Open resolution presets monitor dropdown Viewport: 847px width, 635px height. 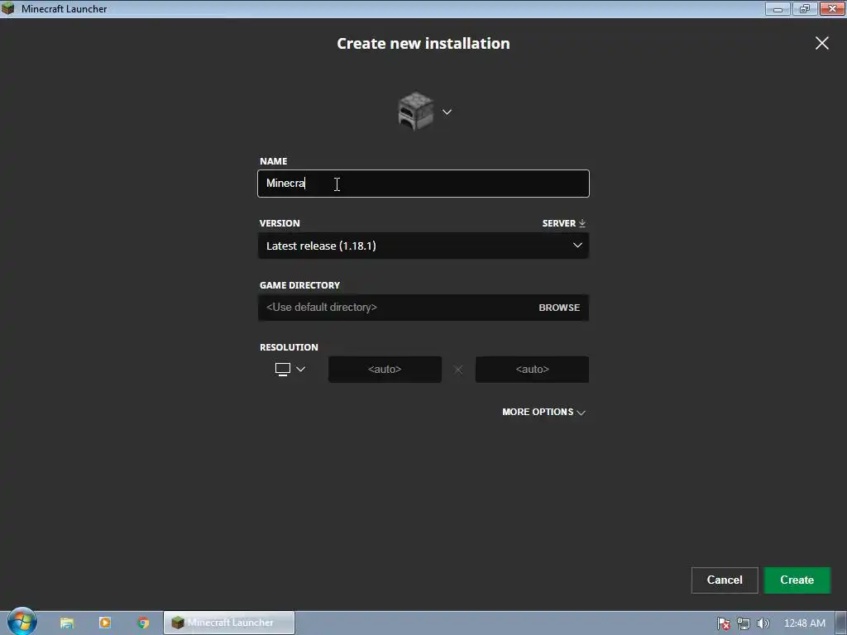pos(290,370)
